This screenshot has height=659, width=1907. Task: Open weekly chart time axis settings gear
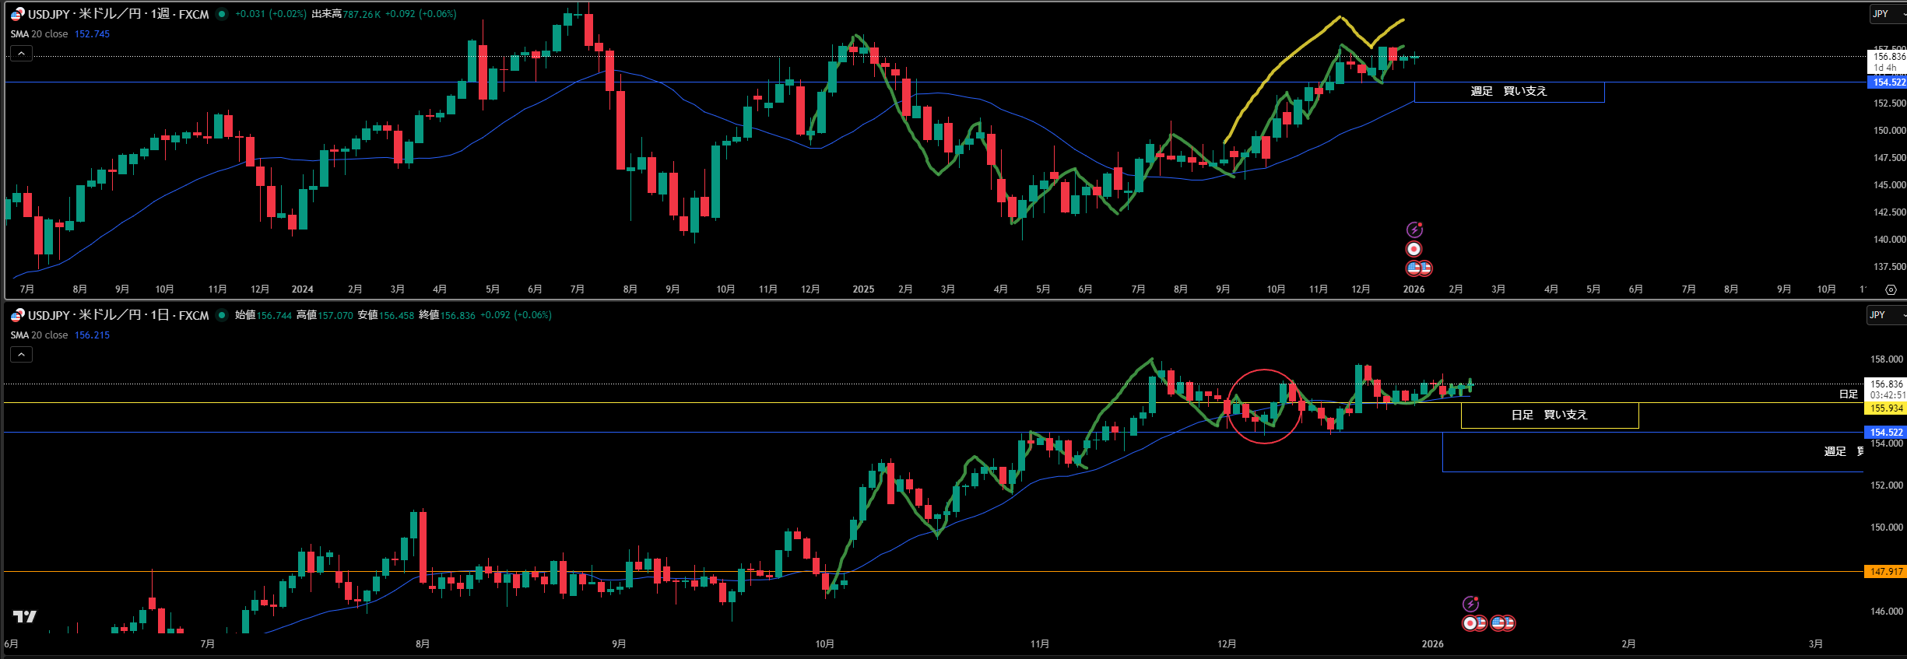tap(1891, 289)
